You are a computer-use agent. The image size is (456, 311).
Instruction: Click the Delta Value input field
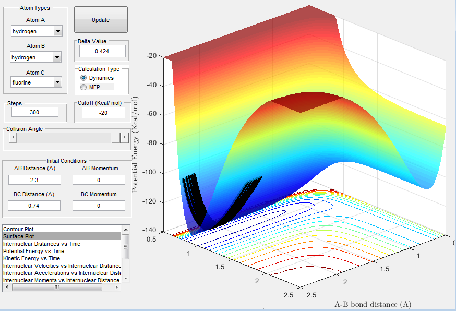click(x=102, y=51)
